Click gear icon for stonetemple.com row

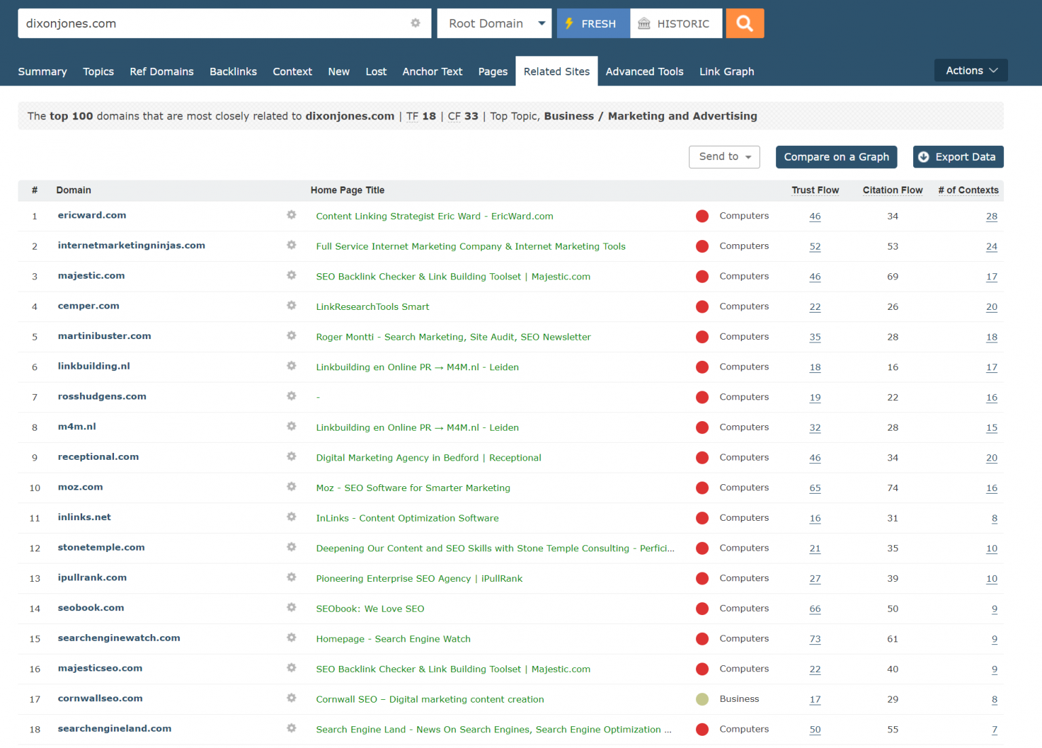click(291, 547)
